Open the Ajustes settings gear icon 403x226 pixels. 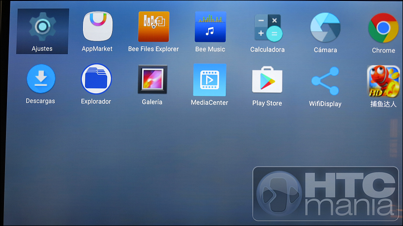pos(42,27)
